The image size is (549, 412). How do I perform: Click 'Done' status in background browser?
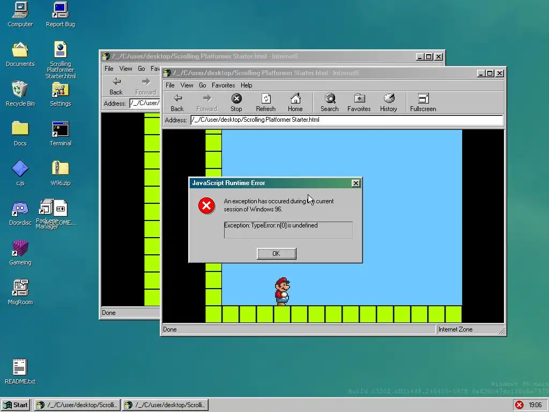tap(108, 313)
